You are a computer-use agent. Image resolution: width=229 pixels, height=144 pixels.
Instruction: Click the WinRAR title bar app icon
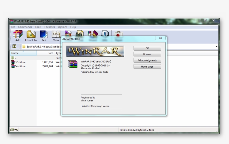pyautogui.click(x=11, y=21)
